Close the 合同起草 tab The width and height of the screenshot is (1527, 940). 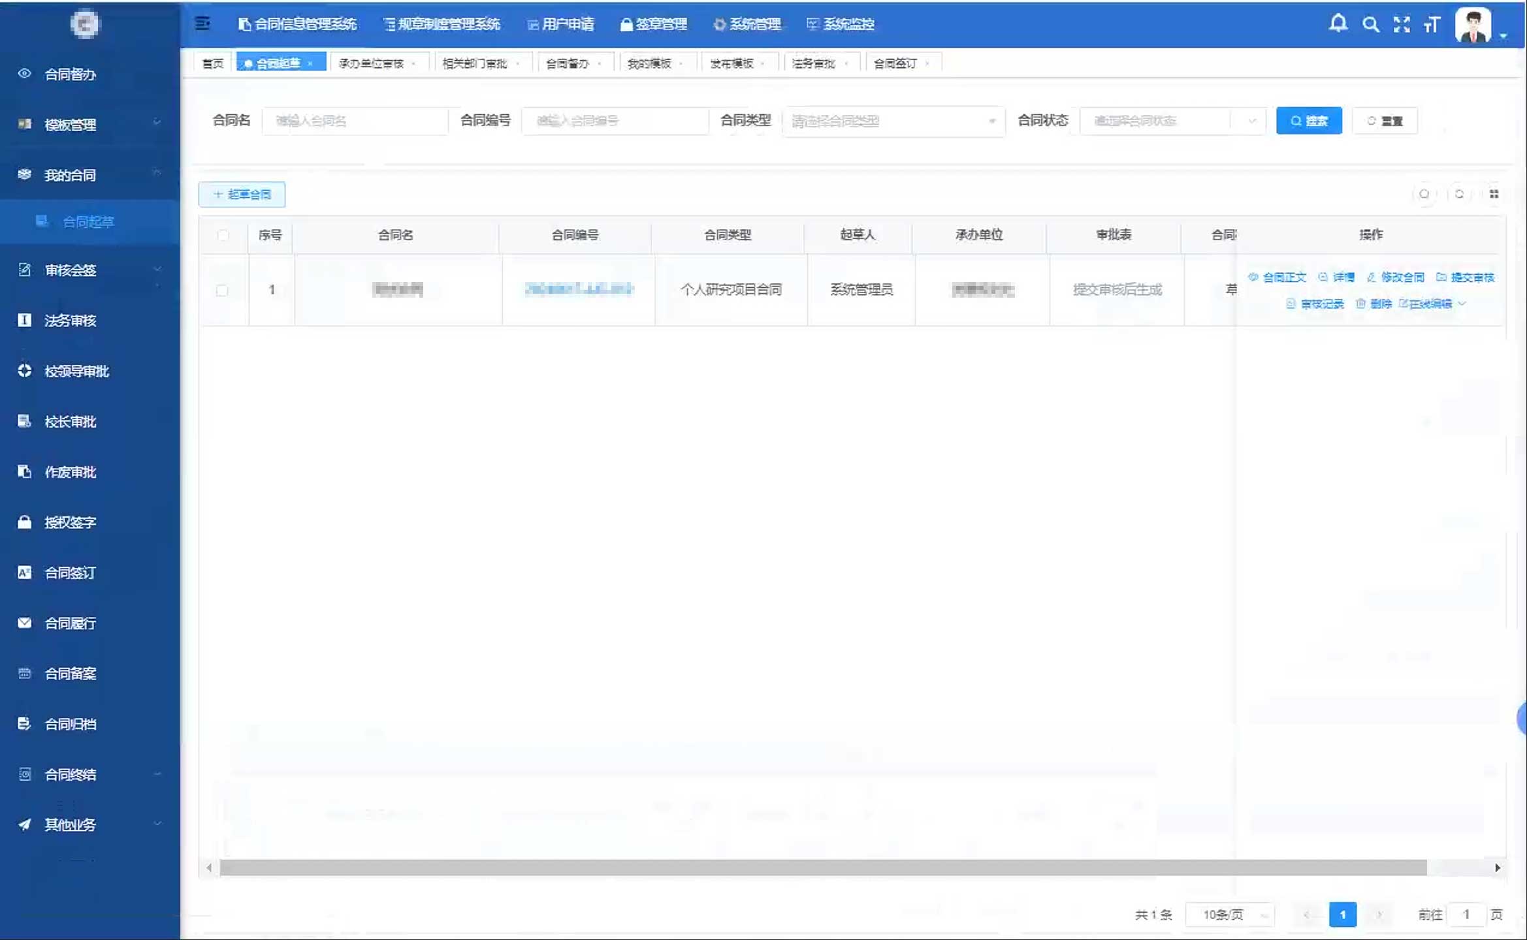point(310,63)
